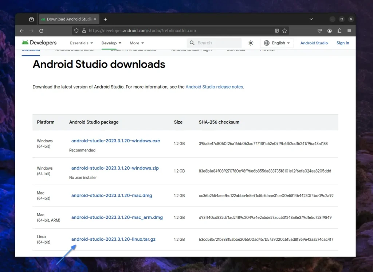
Task: Click the 1.2 GB size in the mac.dmg row
Action: (x=179, y=196)
